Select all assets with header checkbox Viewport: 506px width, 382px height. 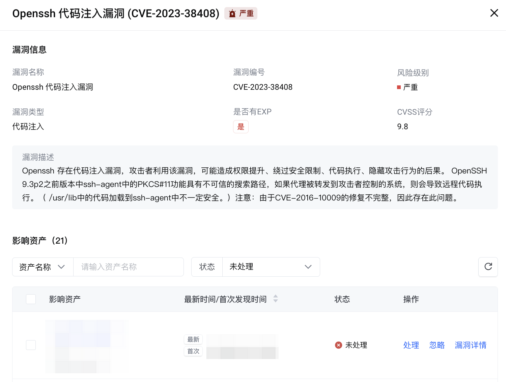coord(31,299)
